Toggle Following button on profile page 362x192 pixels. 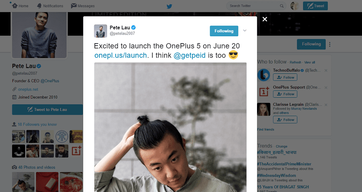(311, 44)
